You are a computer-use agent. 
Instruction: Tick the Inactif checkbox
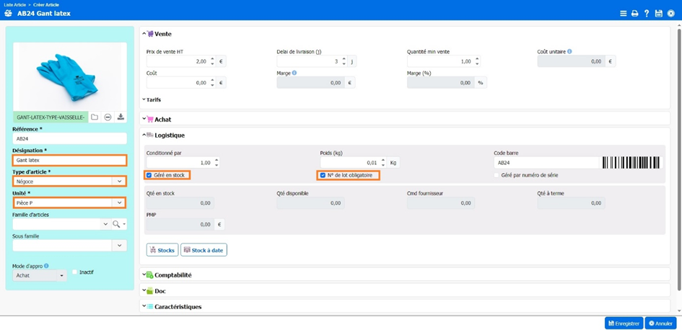click(x=75, y=272)
